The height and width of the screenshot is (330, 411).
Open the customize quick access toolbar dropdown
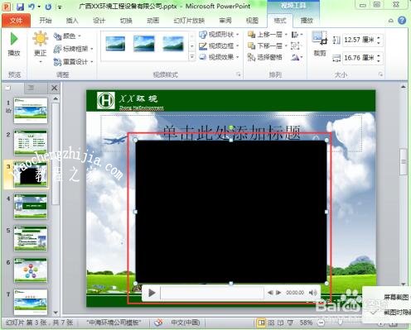(60, 7)
